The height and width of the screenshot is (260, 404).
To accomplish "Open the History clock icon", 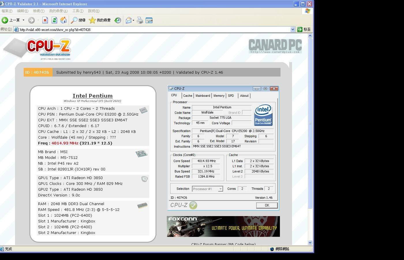I will [118, 20].
